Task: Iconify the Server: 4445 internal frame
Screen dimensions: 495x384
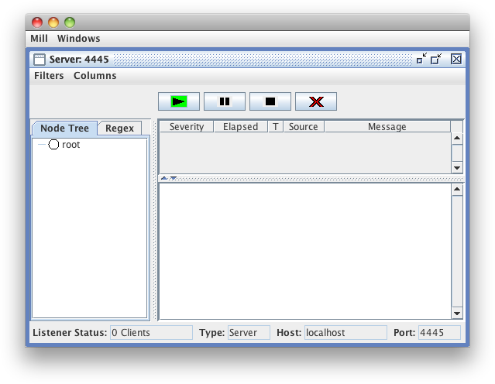Action: 421,59
